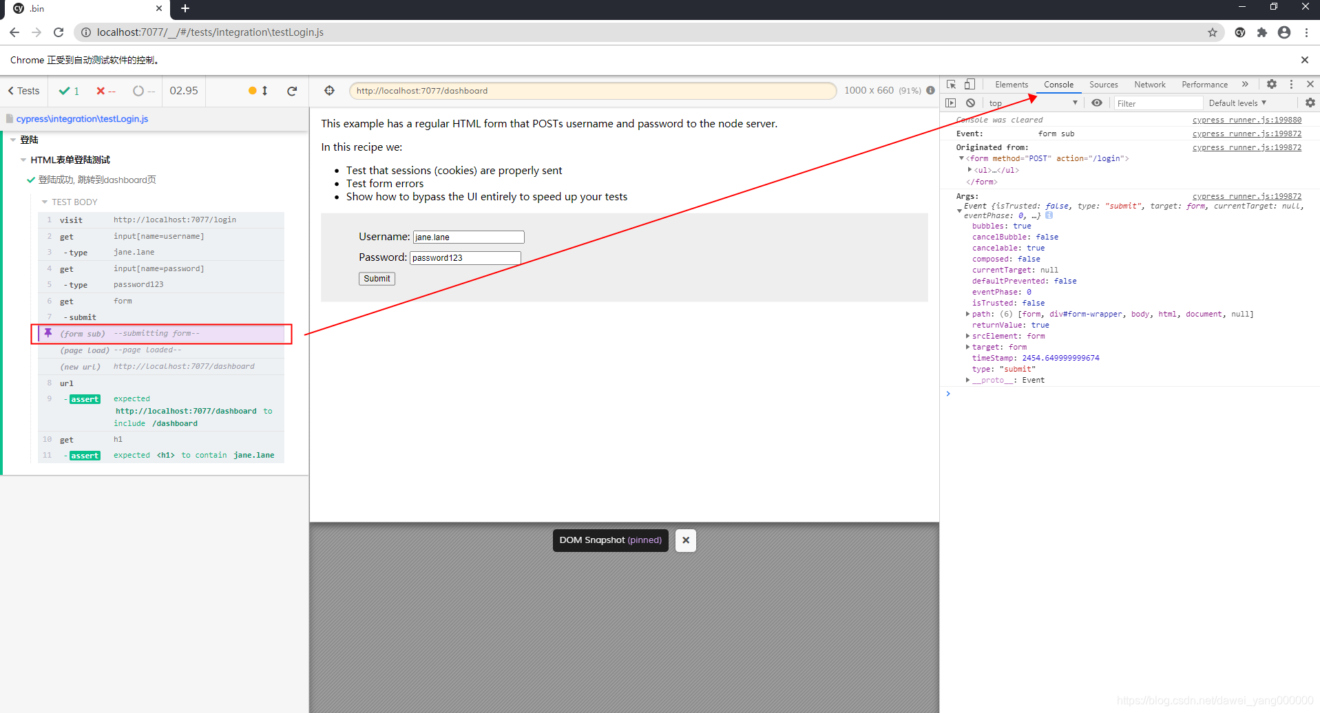Close the .bin browser tab
This screenshot has height=713, width=1320.
(x=159, y=8)
